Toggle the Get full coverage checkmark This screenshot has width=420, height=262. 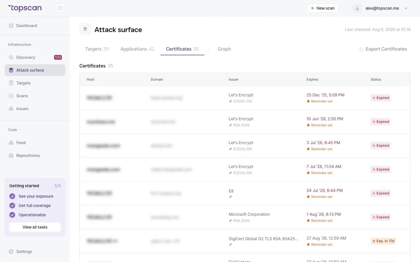(x=12, y=206)
